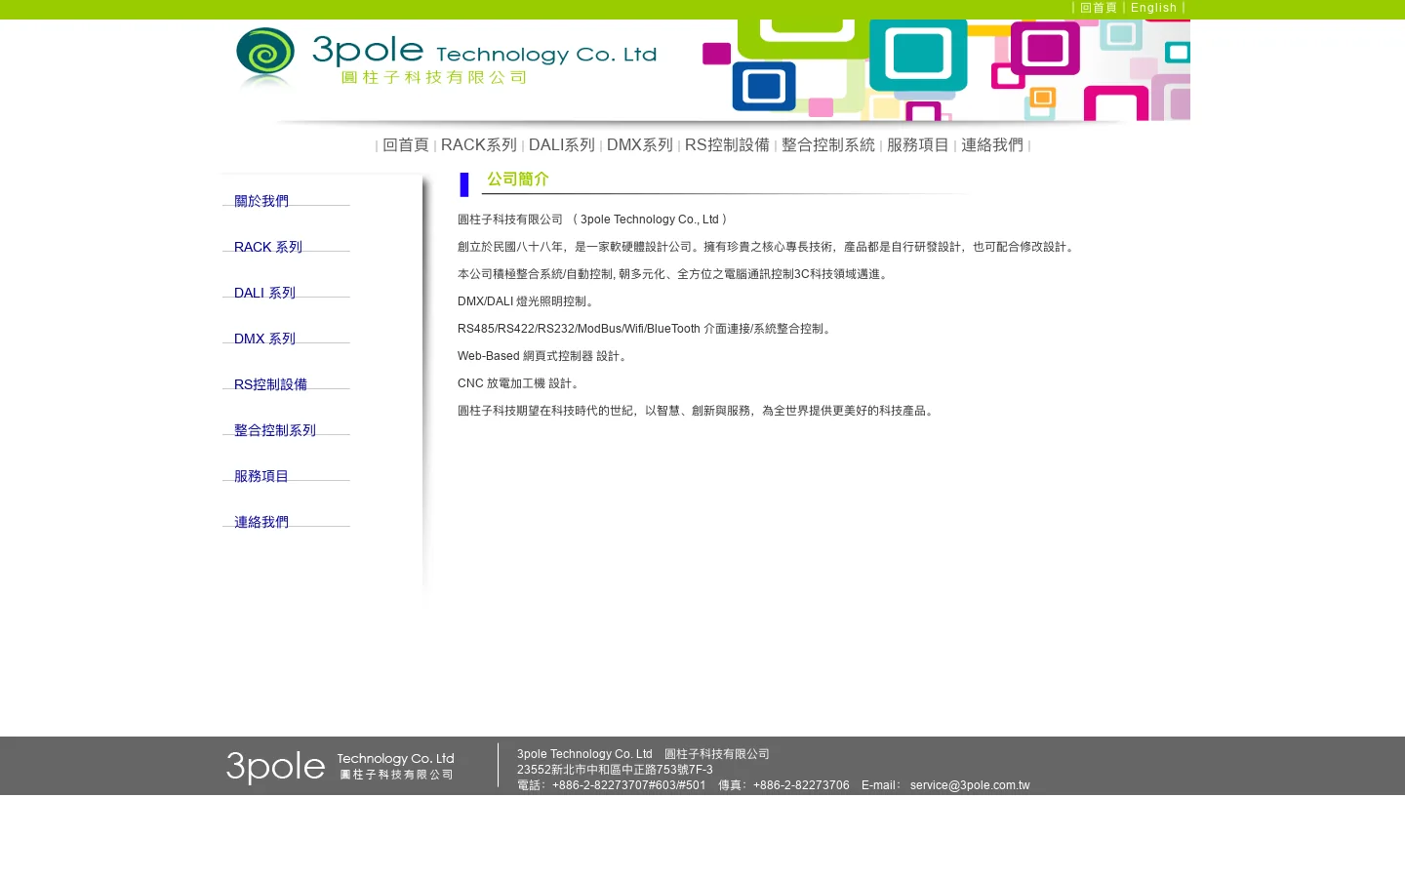Click the line starting with 本公司積極整合系統

coord(675,274)
